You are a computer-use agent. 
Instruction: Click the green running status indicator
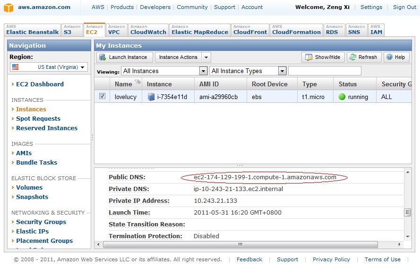(x=342, y=97)
